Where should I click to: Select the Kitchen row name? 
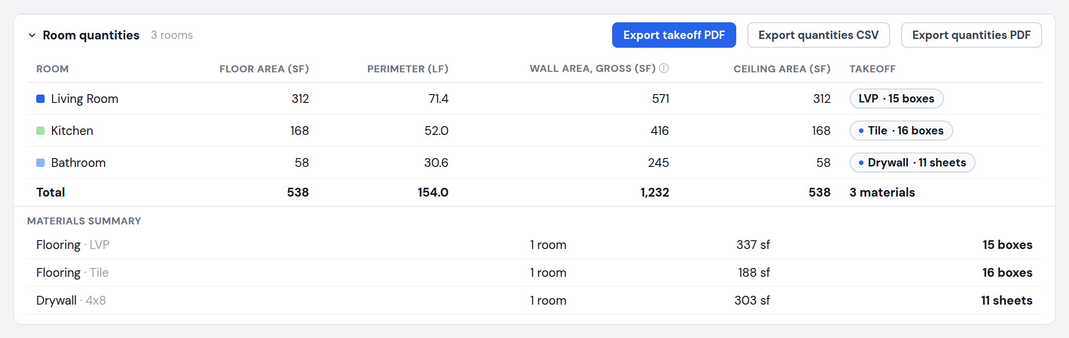point(72,131)
